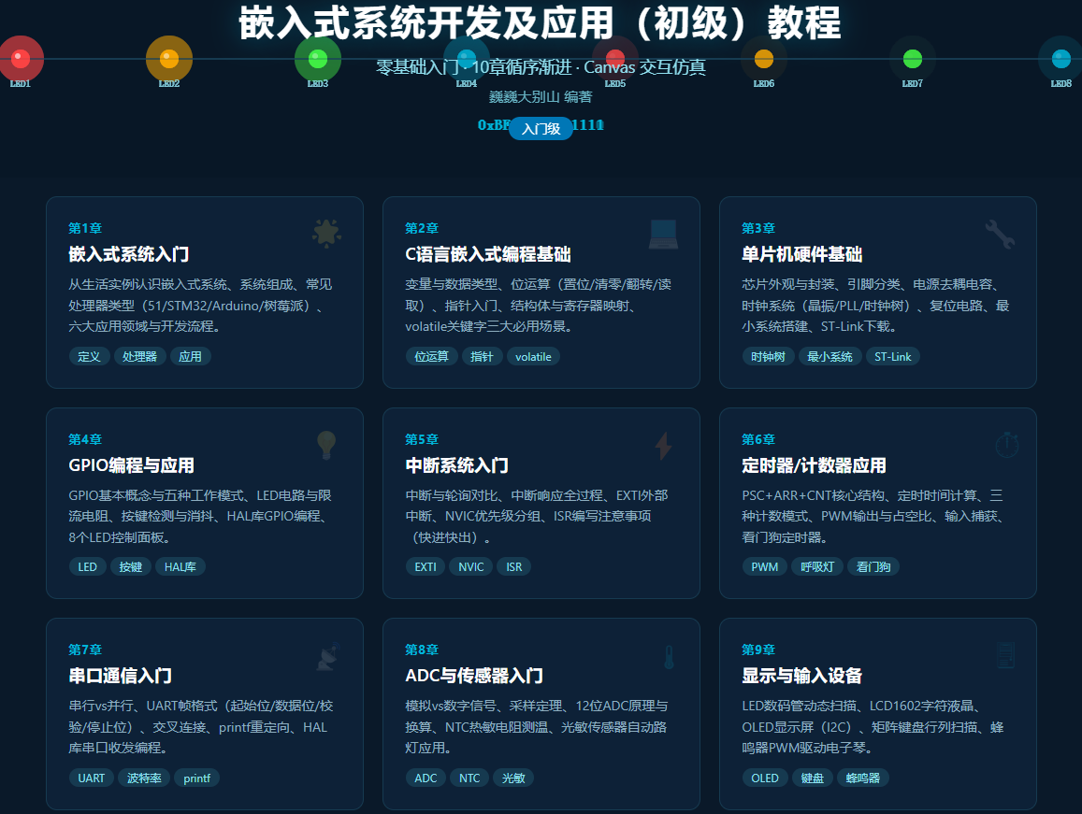This screenshot has height=814, width=1082.
Task: Click the thermometer icon on 第8章 card
Action: pyautogui.click(x=669, y=657)
